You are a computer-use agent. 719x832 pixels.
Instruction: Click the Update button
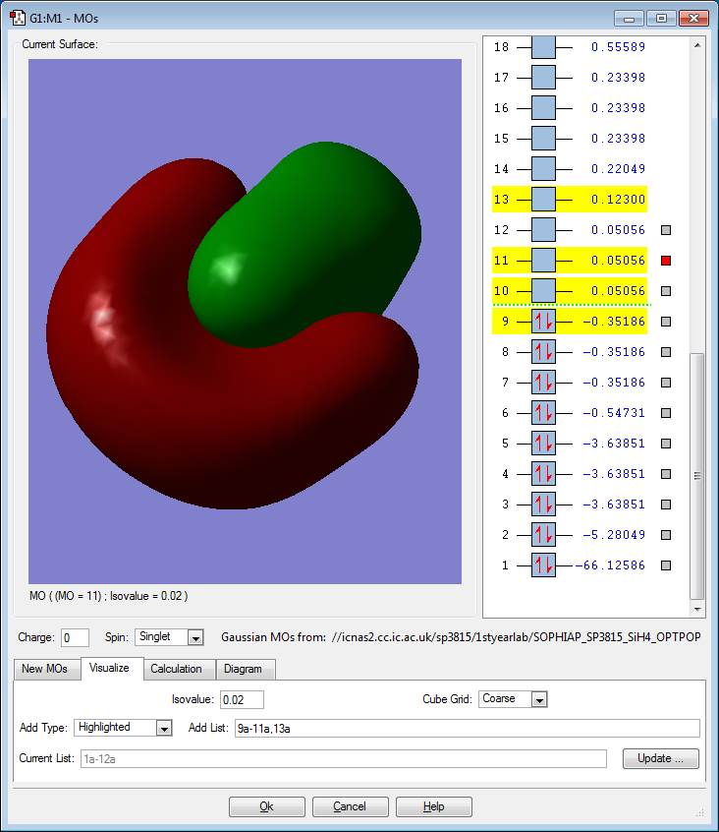[661, 759]
